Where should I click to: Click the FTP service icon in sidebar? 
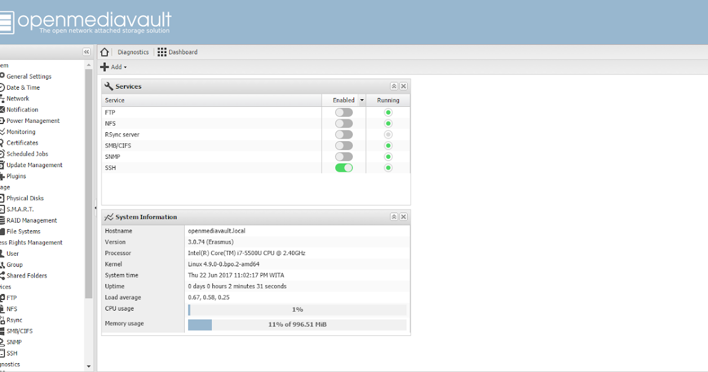click(2, 298)
